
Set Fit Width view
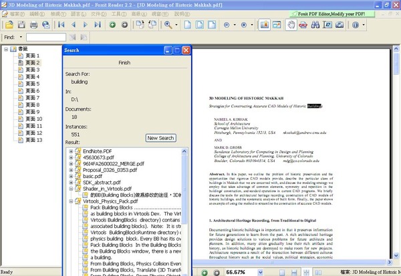point(212,25)
